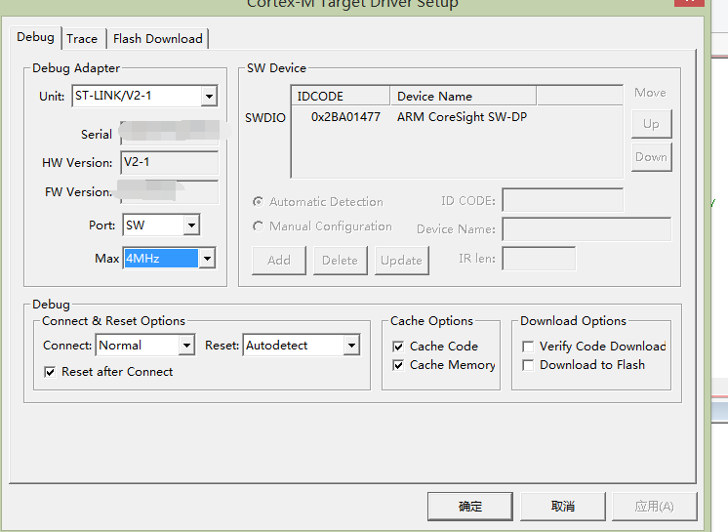The image size is (728, 532).
Task: Choose the Manual Configuration radio button
Action: click(259, 226)
